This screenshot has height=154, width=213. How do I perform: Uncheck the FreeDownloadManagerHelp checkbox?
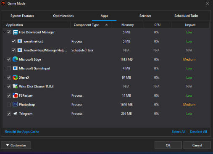13,50
